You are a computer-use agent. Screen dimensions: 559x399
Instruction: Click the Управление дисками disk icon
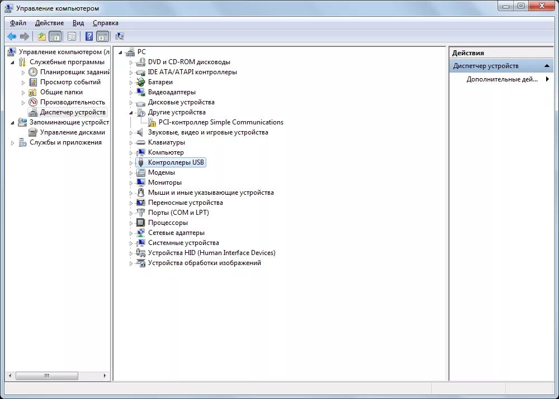point(33,132)
